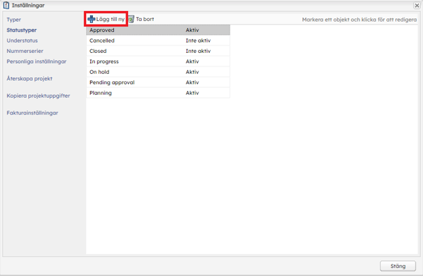Open the Typer settings section
Viewport: 423px width, 276px height.
[x=14, y=20]
